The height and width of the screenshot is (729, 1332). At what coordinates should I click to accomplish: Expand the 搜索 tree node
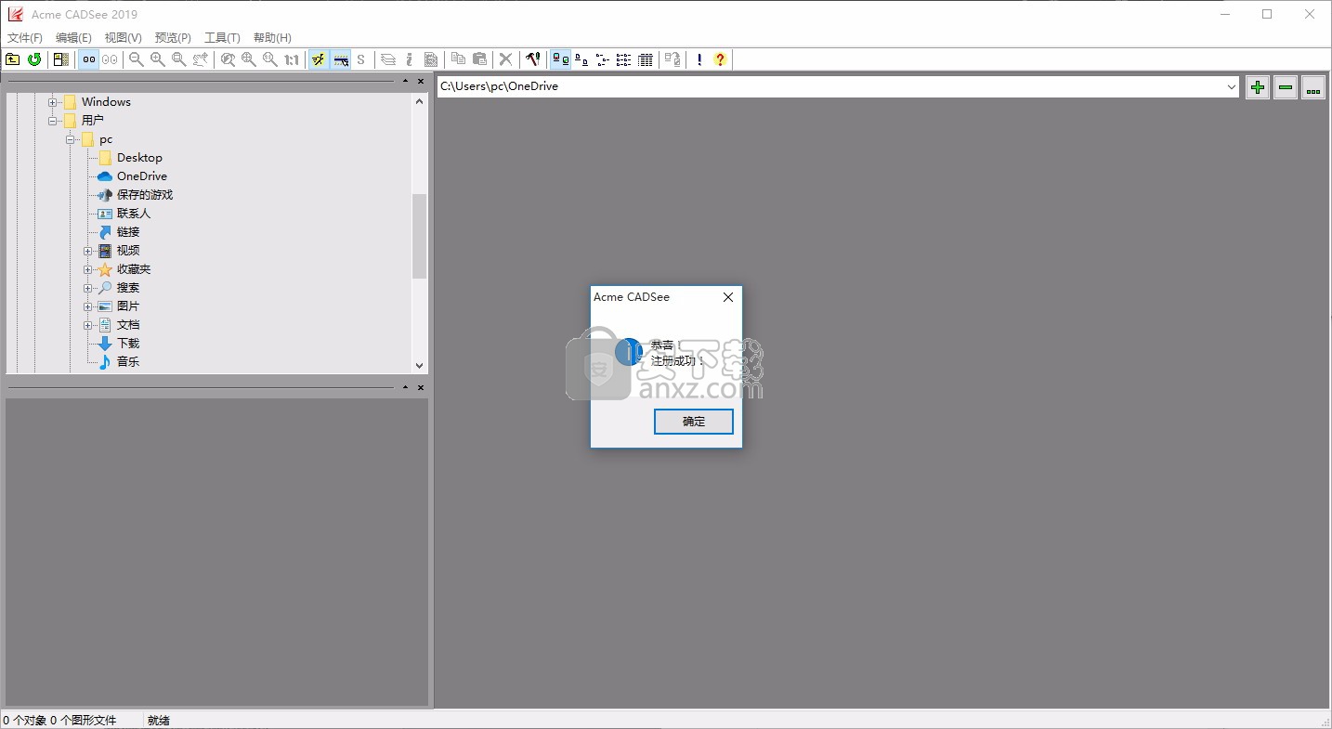pyautogui.click(x=88, y=288)
